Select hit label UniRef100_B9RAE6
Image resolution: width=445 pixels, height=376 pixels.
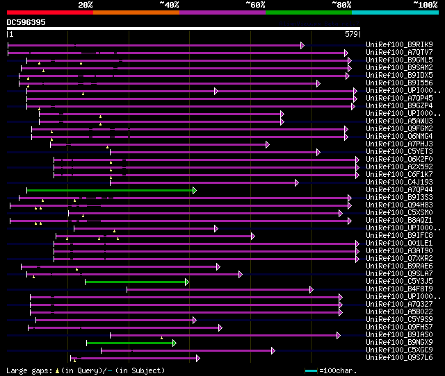399,266
